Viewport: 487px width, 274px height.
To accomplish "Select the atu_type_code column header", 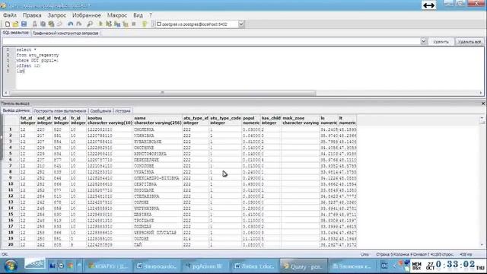I will [225, 120].
